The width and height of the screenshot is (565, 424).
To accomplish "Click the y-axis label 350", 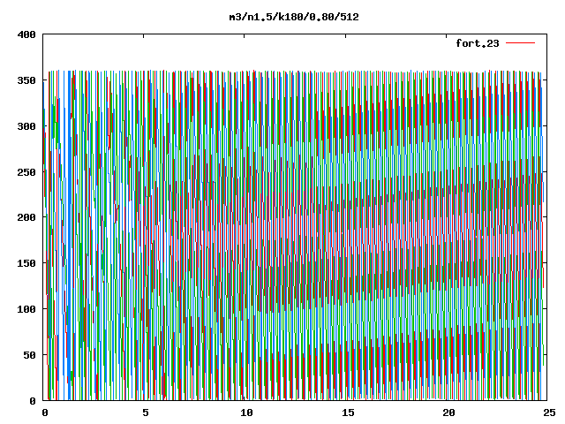I will (26, 80).
